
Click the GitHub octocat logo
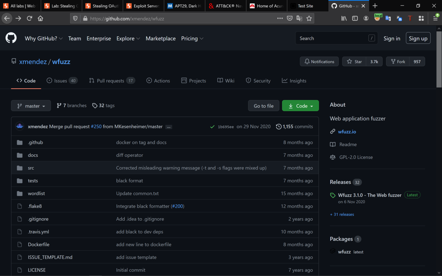coord(11,38)
